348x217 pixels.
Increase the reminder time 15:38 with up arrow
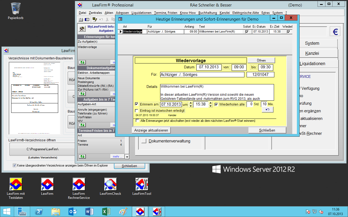(211, 103)
